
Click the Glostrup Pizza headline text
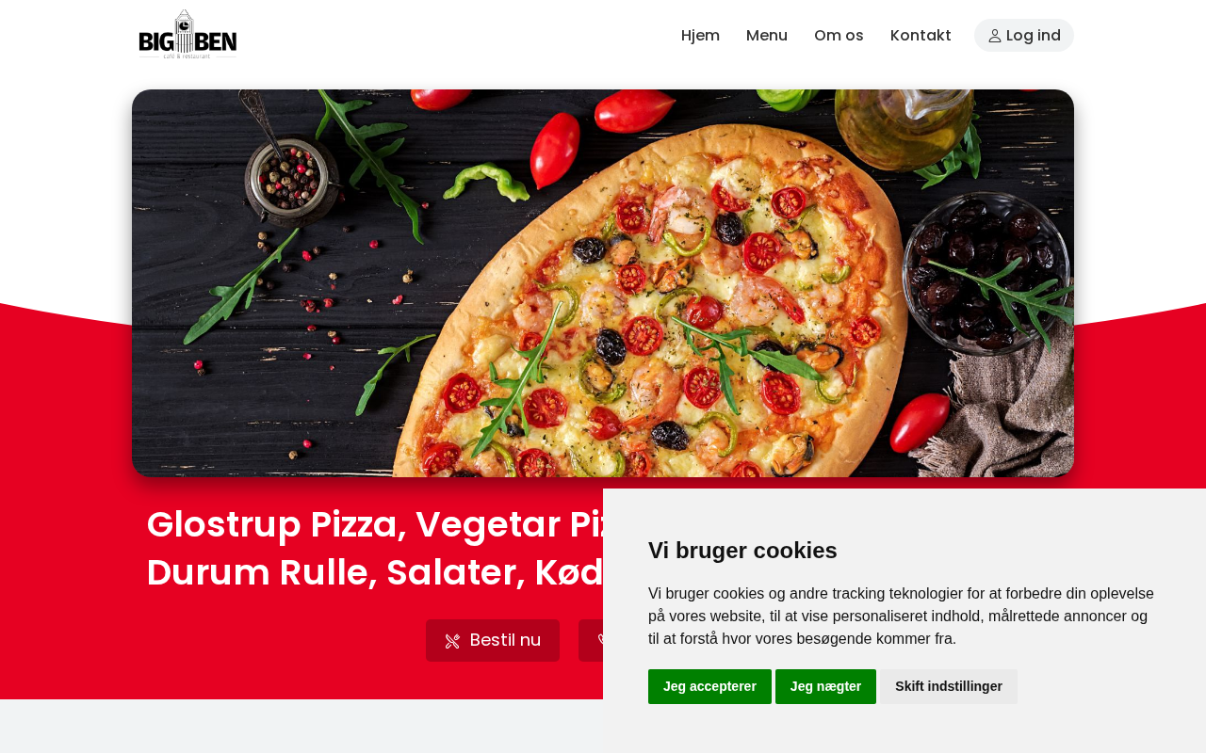coord(375,549)
